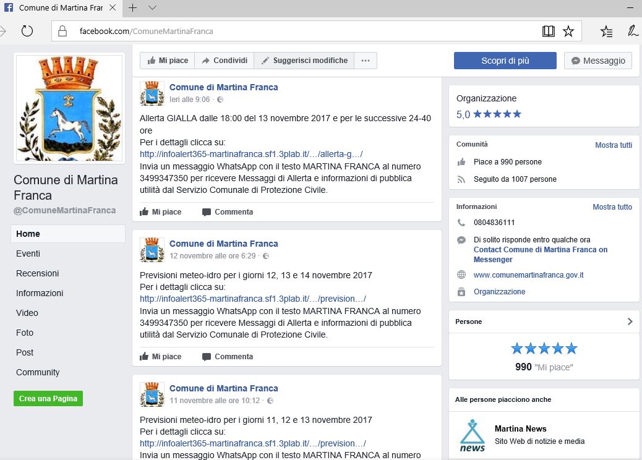Open link in the 12 novembre forecast post
This screenshot has width=642, height=460.
click(x=252, y=299)
